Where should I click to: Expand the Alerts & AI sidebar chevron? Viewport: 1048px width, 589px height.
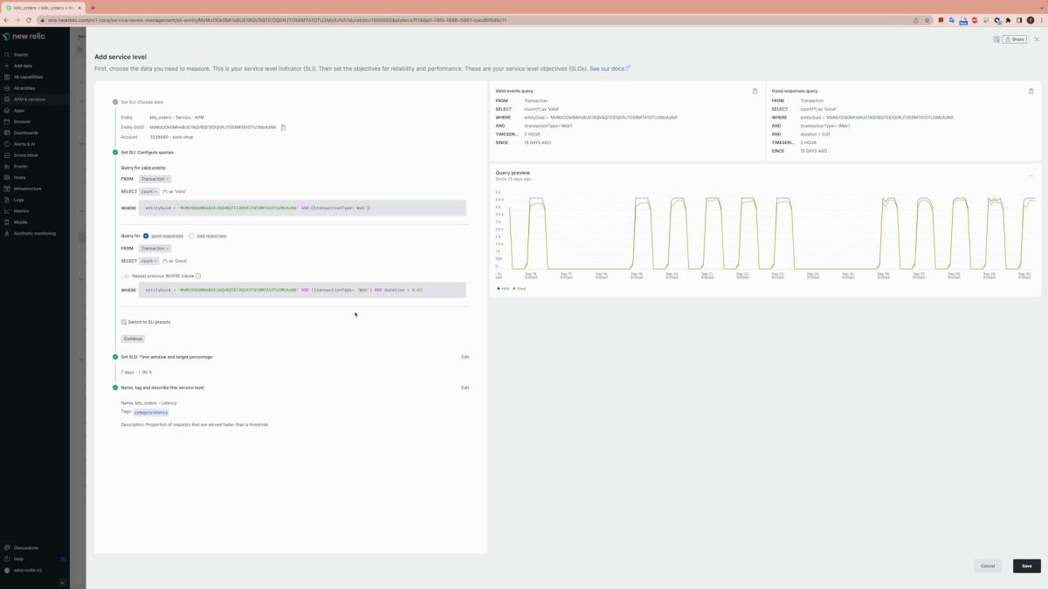click(81, 144)
